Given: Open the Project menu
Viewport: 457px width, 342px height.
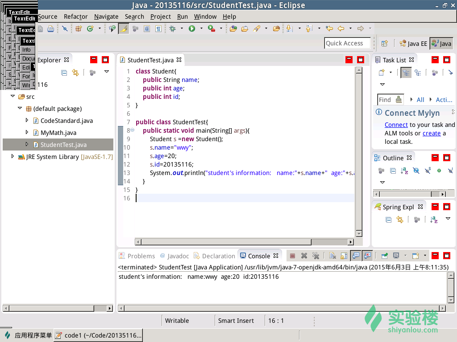Looking at the screenshot, I should tap(160, 16).
